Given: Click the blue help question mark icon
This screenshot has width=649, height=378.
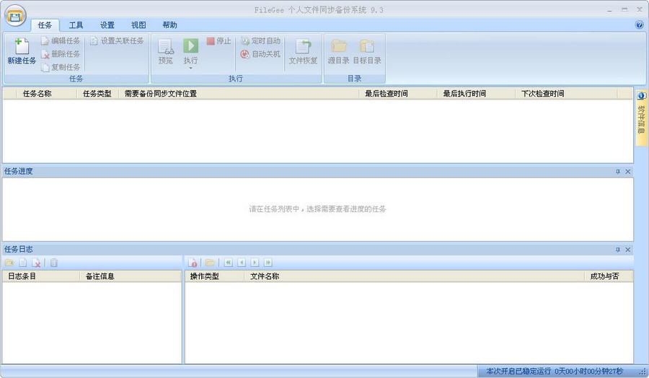Looking at the screenshot, I should pyautogui.click(x=640, y=25).
